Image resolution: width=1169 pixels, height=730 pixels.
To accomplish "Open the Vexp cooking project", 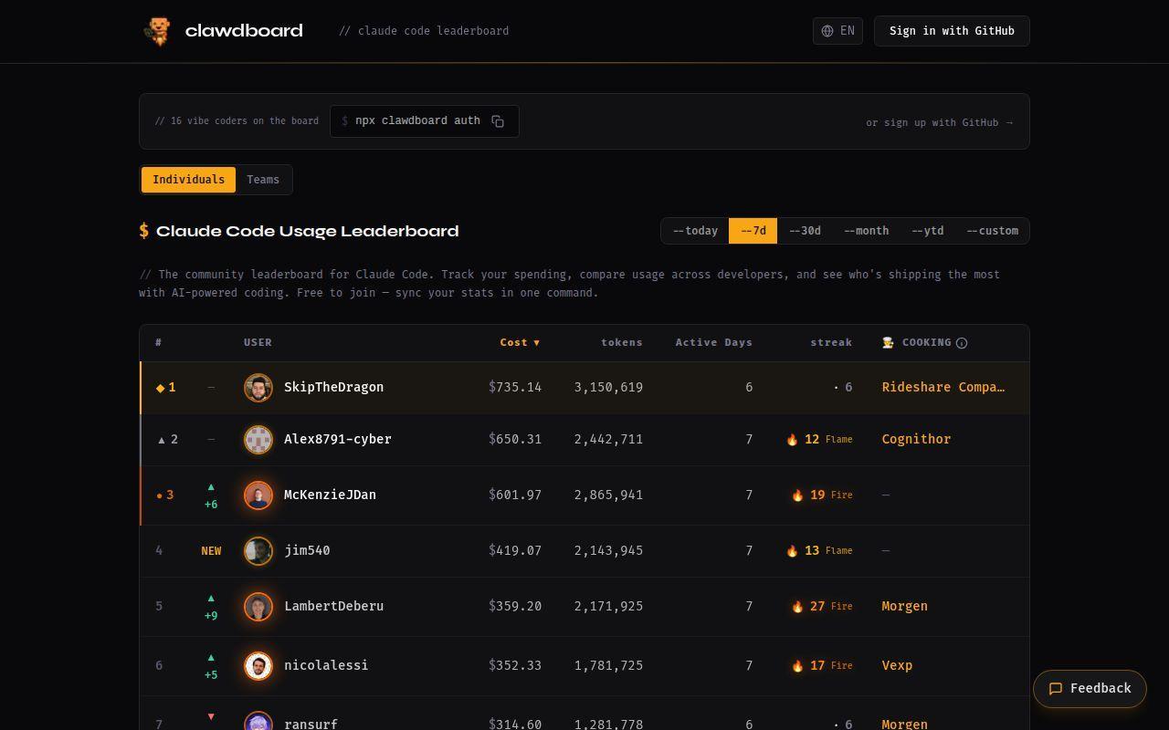I will click(897, 666).
